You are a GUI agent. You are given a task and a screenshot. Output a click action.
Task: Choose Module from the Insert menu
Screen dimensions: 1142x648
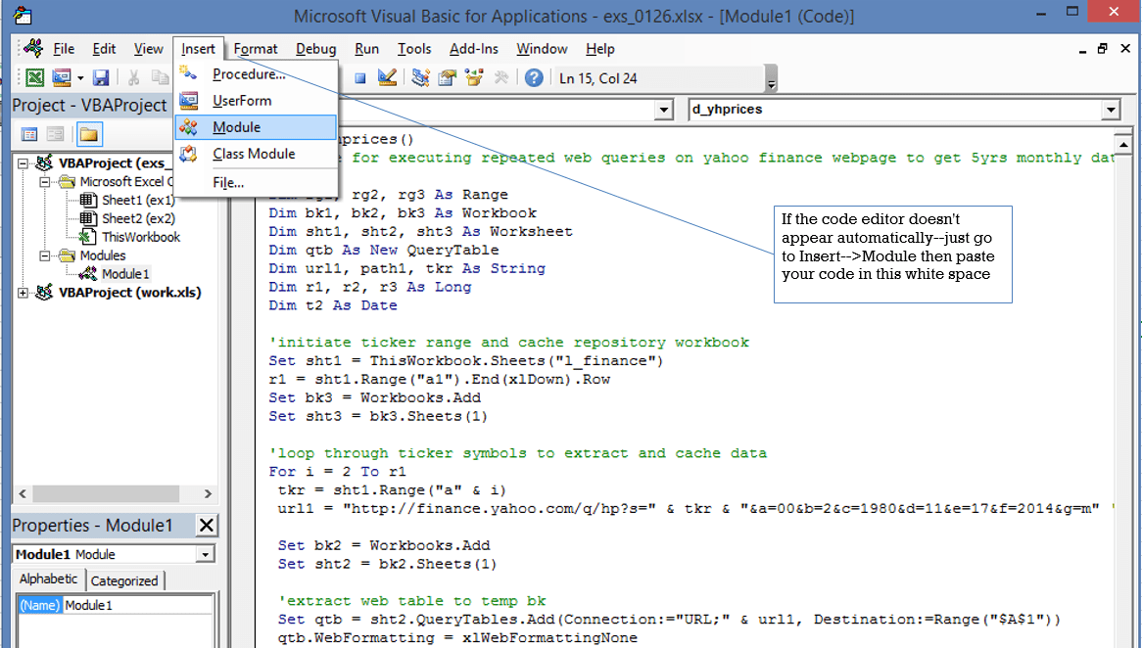click(x=236, y=127)
